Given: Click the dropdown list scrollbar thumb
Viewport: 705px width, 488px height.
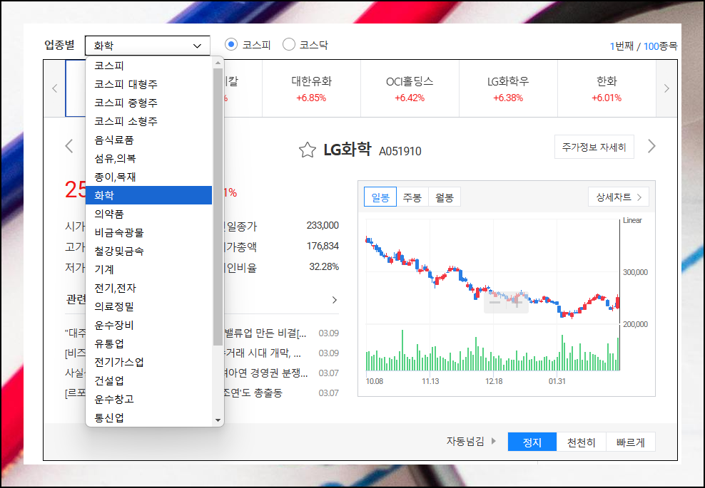Looking at the screenshot, I should pyautogui.click(x=218, y=207).
